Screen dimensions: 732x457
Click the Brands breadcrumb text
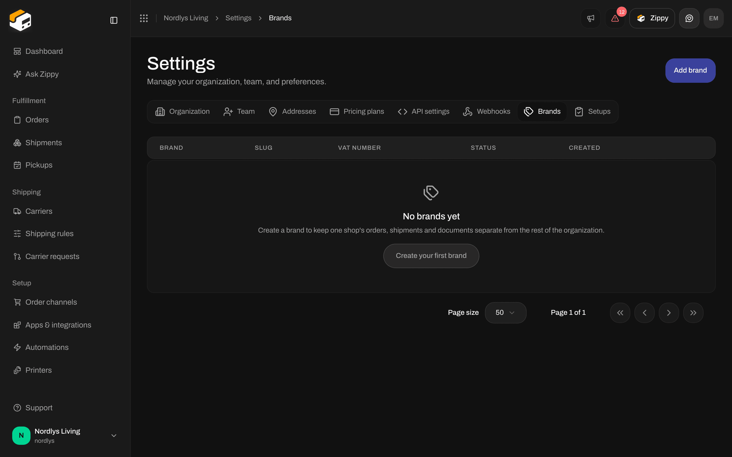(x=280, y=18)
